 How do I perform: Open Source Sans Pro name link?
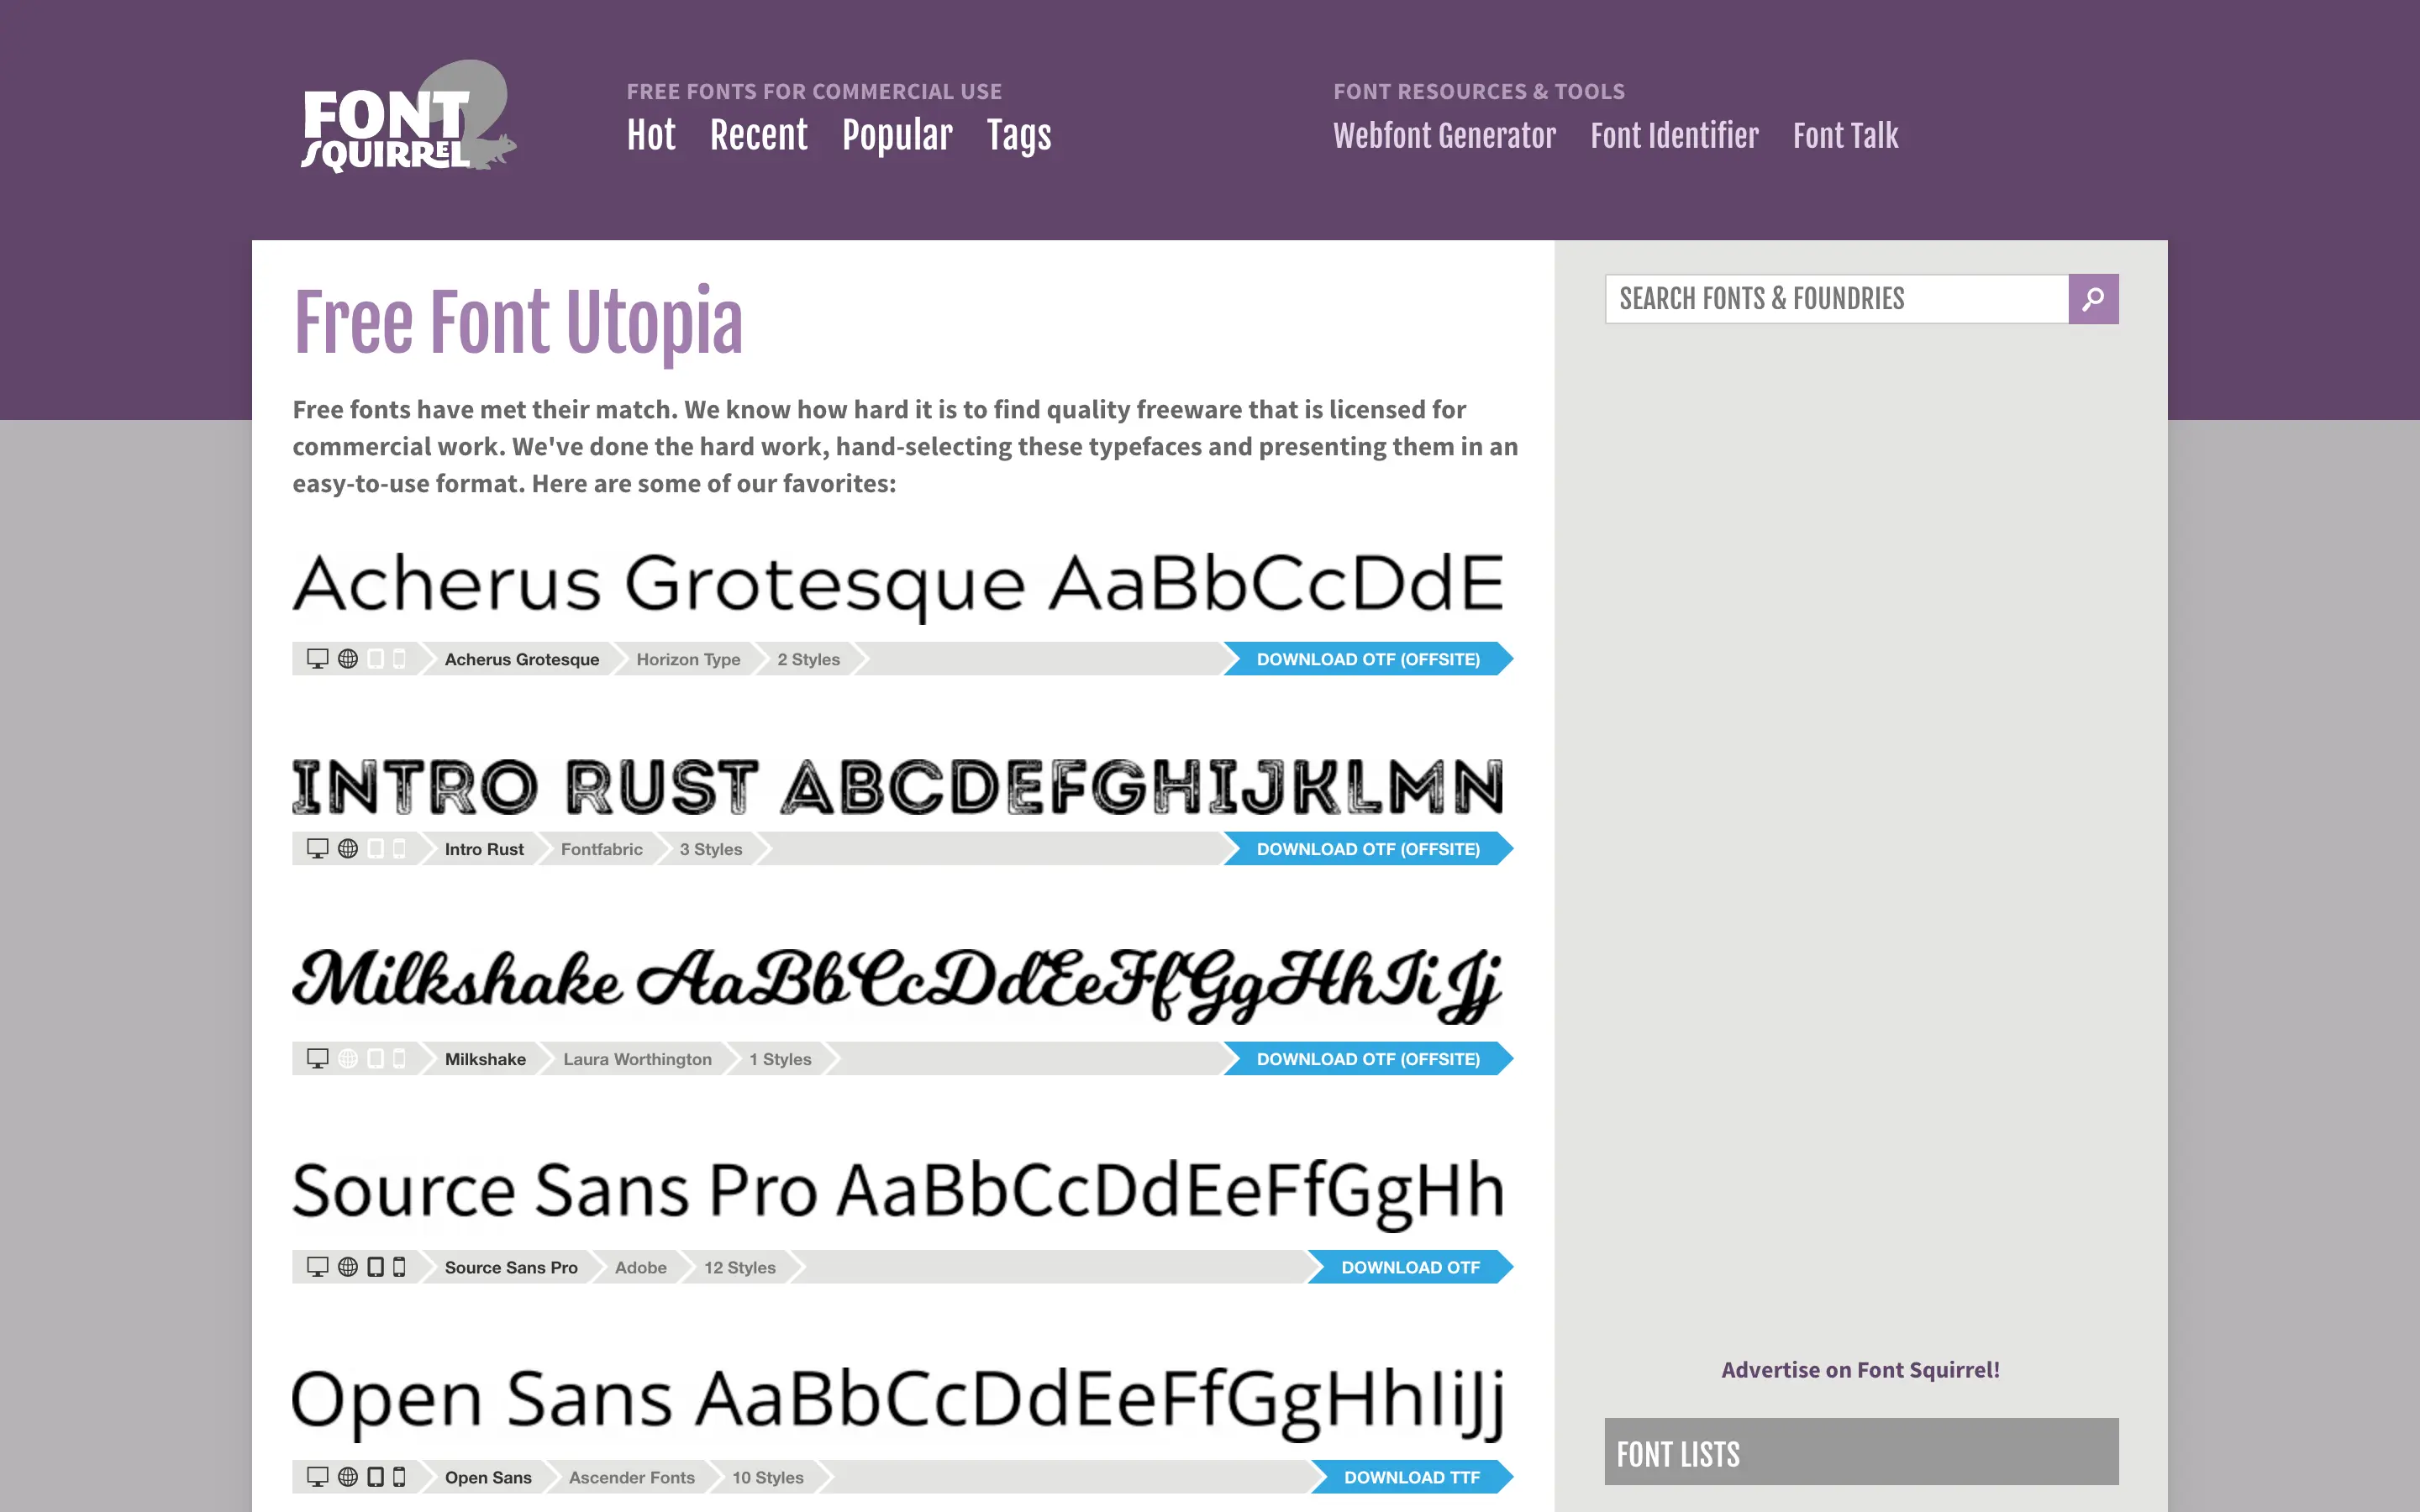coord(511,1267)
